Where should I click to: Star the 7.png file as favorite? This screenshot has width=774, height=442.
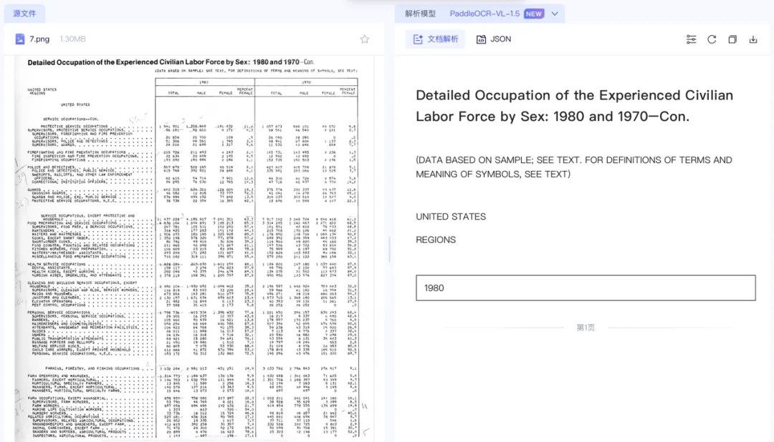364,39
